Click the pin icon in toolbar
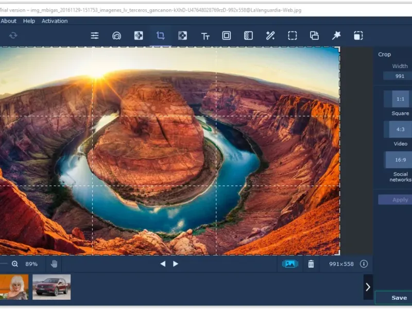The height and width of the screenshot is (309, 412). pyautogui.click(x=336, y=36)
